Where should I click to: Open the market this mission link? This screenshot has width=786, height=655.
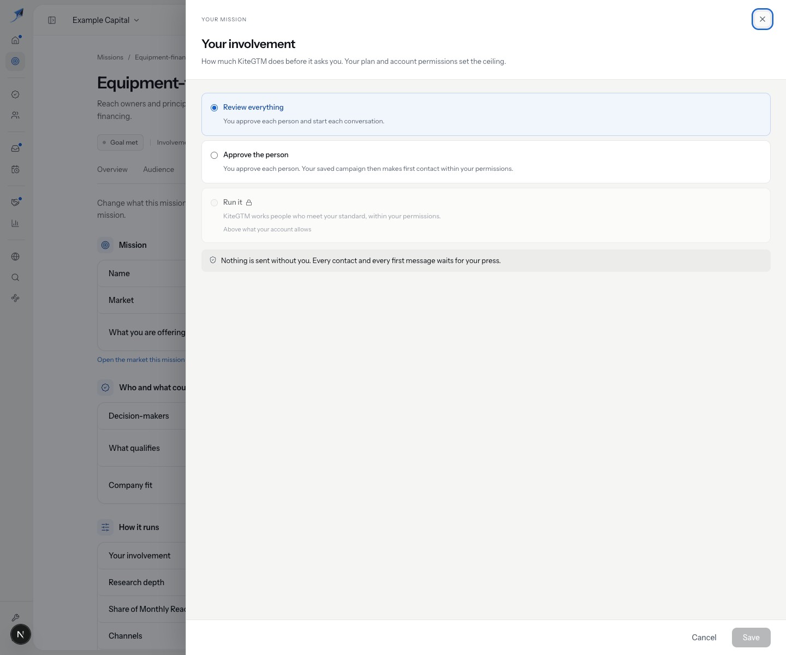click(141, 360)
